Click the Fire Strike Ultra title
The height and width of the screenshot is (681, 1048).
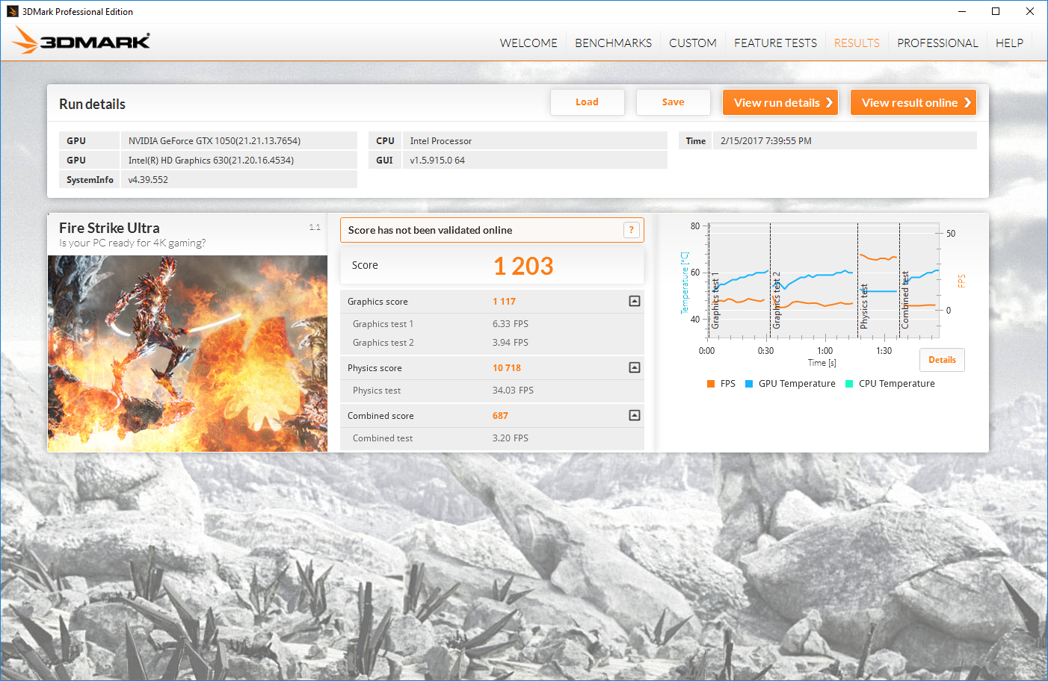click(109, 228)
